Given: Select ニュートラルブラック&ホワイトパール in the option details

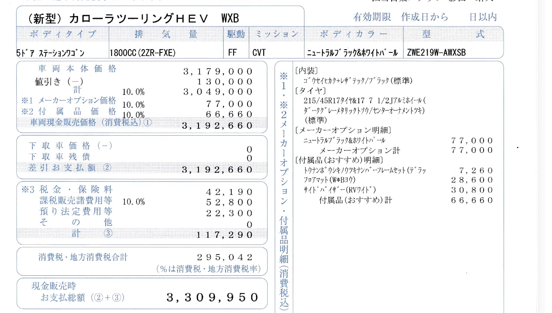Looking at the screenshot, I should click(x=345, y=140).
